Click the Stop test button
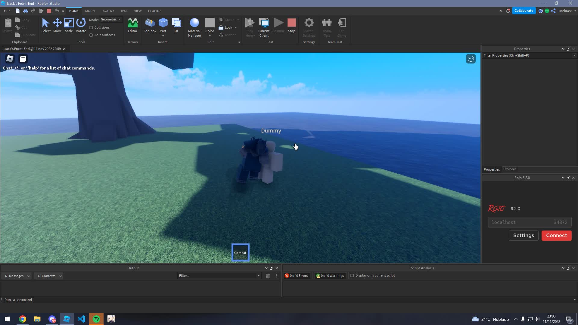Screen dimensions: 578x325 click(291, 25)
